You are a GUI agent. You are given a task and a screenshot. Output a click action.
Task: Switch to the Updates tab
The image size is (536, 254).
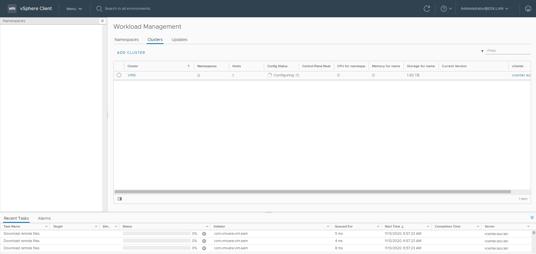click(x=179, y=40)
